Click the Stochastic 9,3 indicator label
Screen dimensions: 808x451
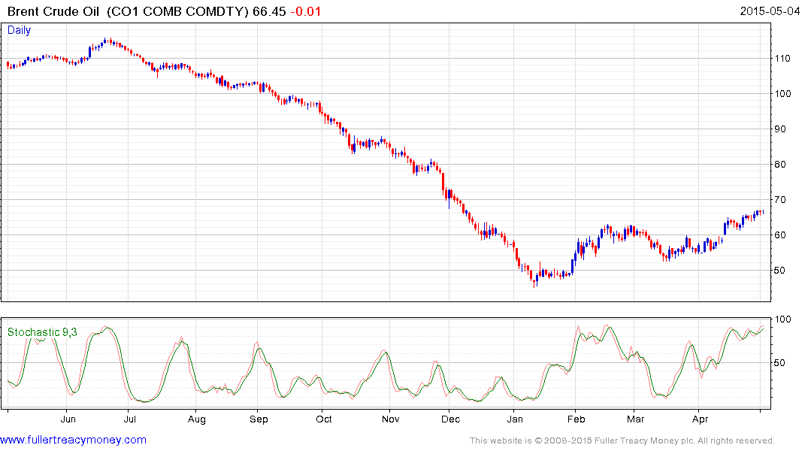click(x=42, y=332)
